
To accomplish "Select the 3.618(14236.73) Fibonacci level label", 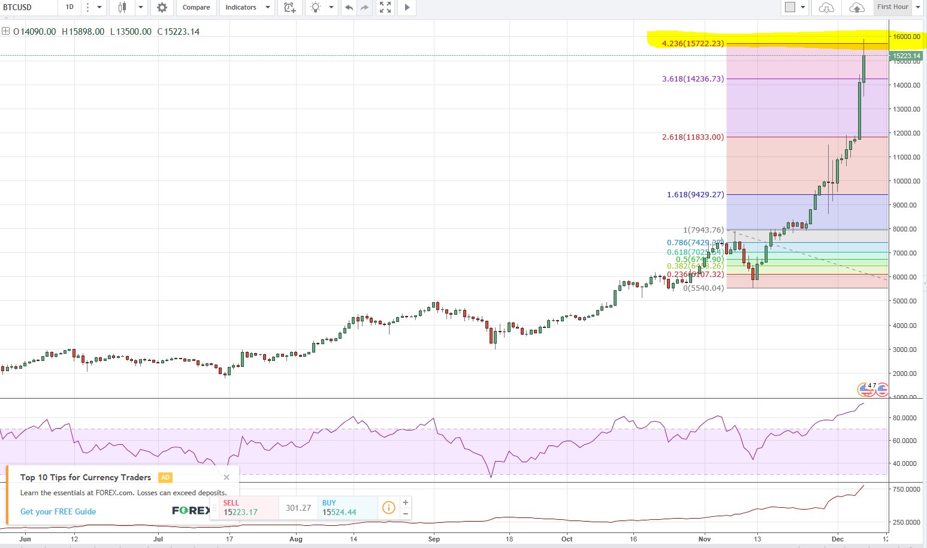I will point(693,79).
